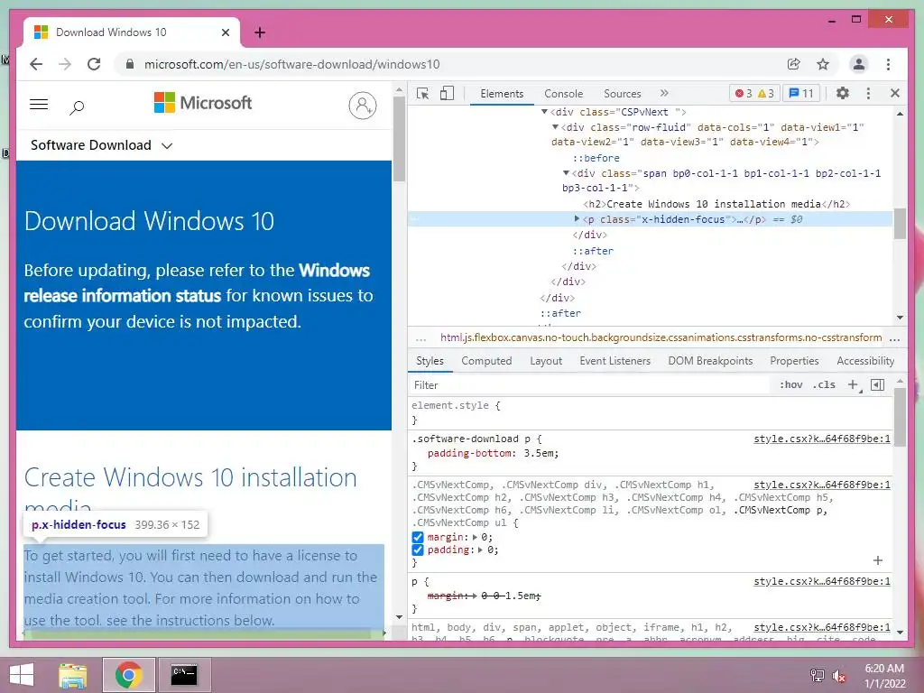This screenshot has height=693, width=924.
Task: Expand breadcrumb ellipsis on the right
Action: [x=894, y=338]
